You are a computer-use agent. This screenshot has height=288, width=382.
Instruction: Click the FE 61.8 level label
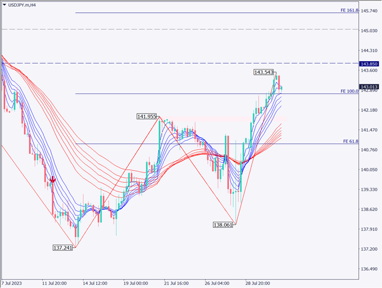pyautogui.click(x=350, y=141)
